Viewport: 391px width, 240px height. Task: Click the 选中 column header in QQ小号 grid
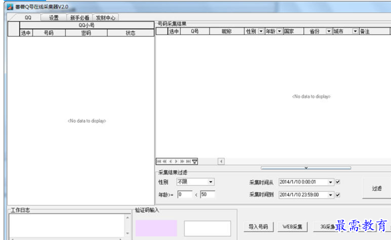[26, 33]
